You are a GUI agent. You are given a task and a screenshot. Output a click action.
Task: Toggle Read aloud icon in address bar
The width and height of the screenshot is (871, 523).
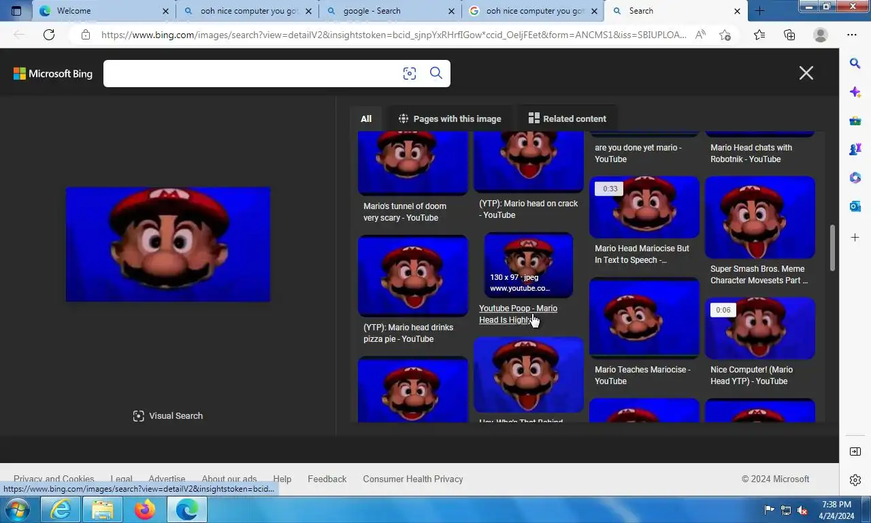700,35
